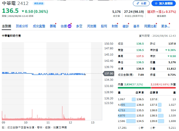Open the 成交彙整 tab
Viewport: 179px width, 131px height.
click(x=39, y=26)
